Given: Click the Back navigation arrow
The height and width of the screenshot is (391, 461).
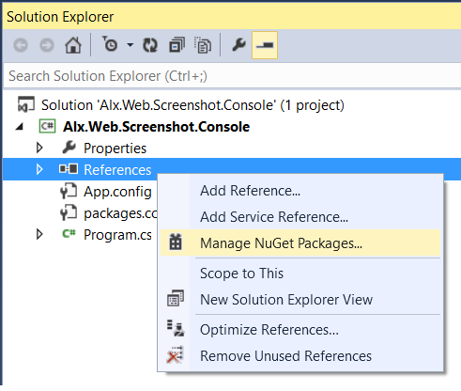Looking at the screenshot, I should coord(21,45).
